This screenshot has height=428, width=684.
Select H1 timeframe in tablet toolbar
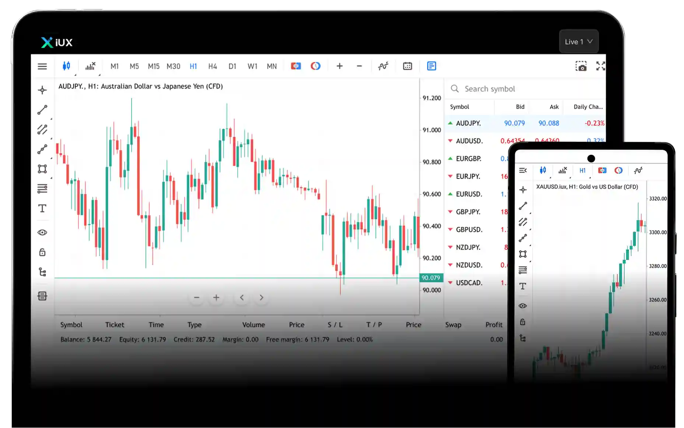pos(193,66)
